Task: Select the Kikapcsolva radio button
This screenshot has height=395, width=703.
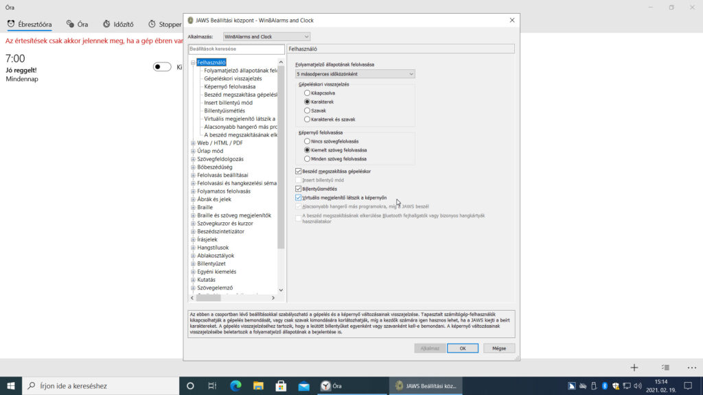Action: pos(307,93)
